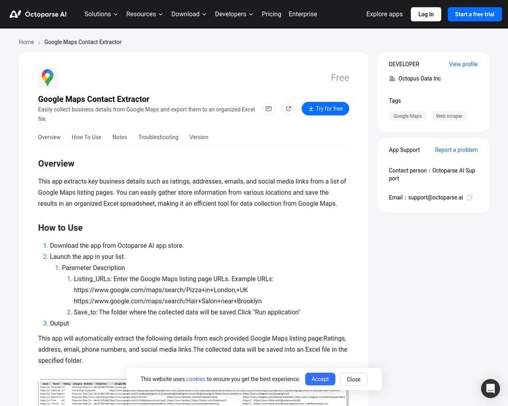508x406 pixels.
Task: Open the Notes tab
Action: [x=119, y=137]
